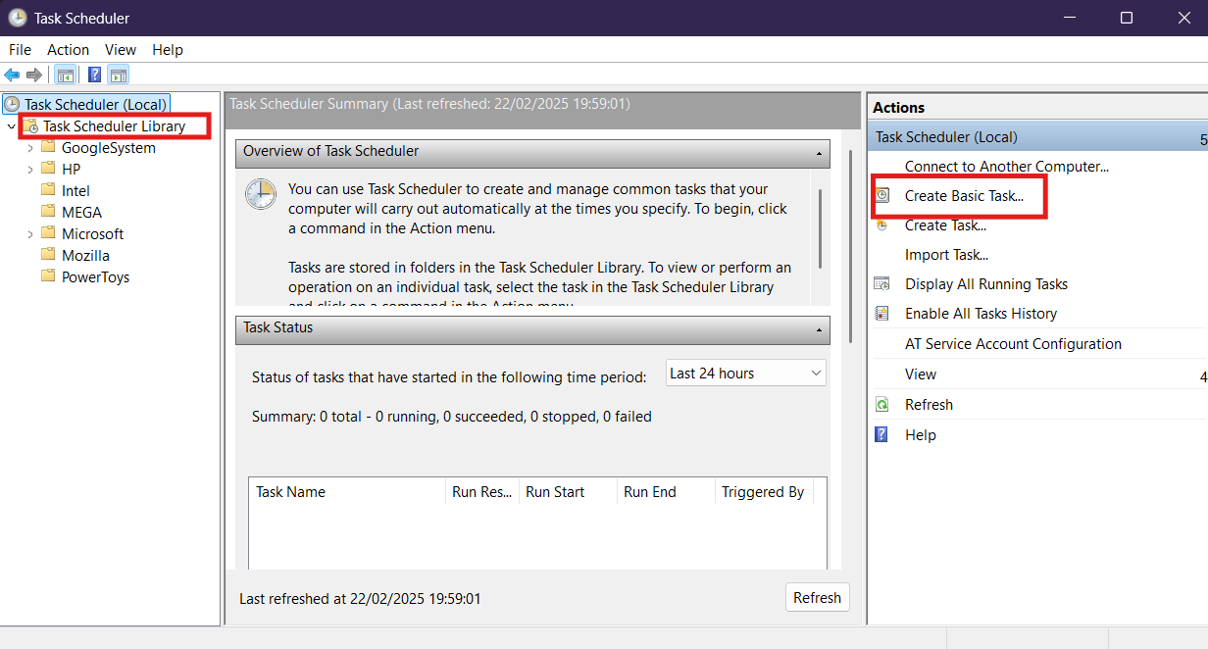Screen dimensions: 1208x649
Task: Click the Triggered By column header
Action: (x=764, y=492)
